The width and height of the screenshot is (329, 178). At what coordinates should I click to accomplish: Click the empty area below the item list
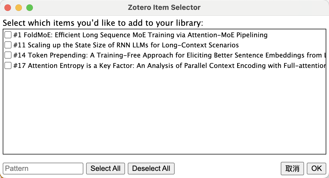pos(164,115)
